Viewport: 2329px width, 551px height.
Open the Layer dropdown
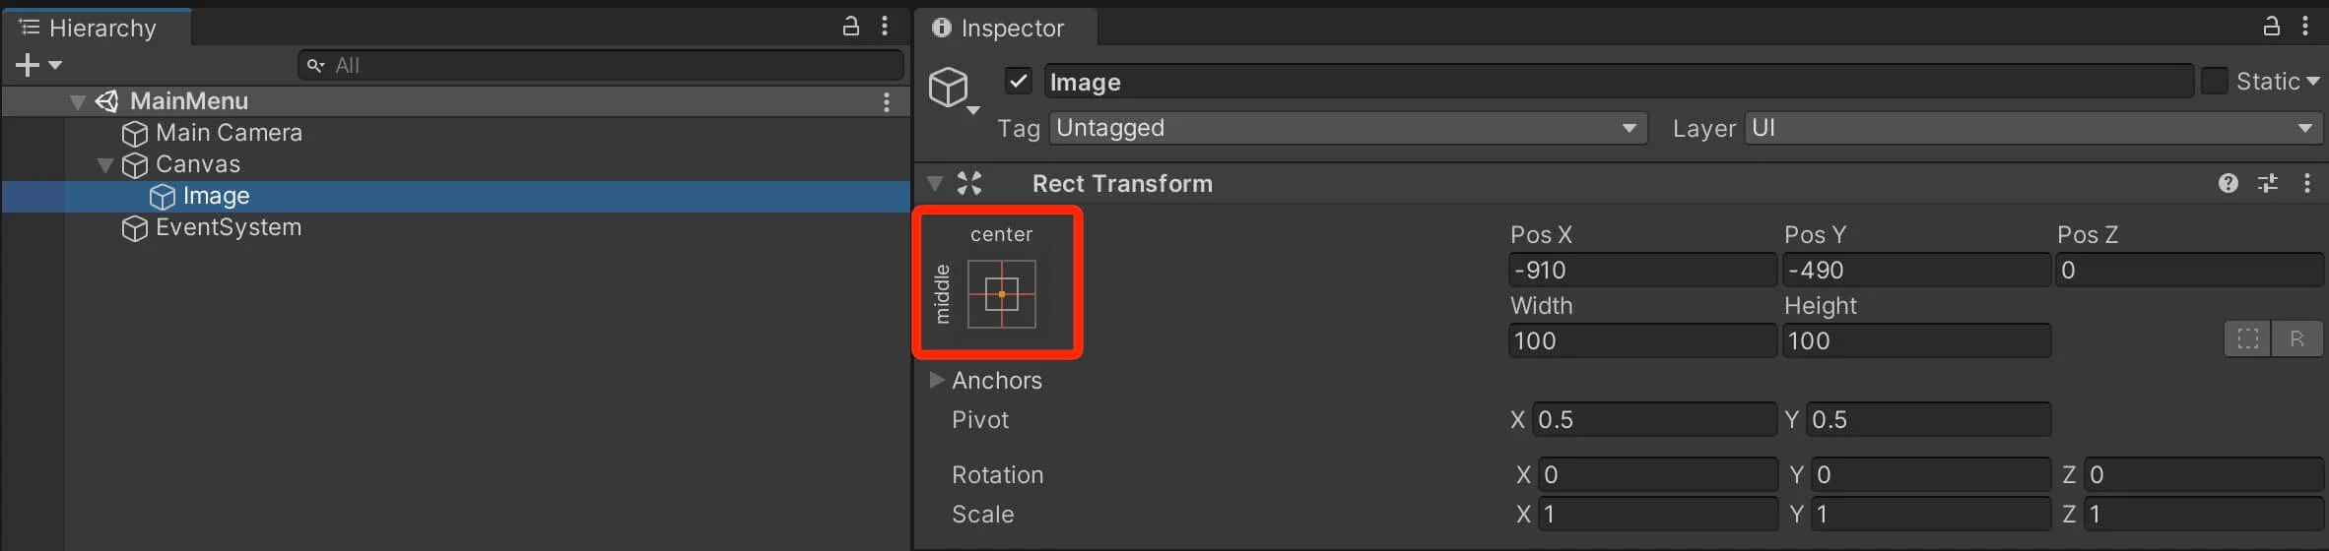click(x=2031, y=128)
